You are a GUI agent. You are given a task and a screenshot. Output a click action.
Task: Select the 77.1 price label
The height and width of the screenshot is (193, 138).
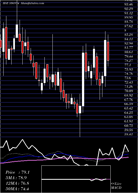point(128,65)
